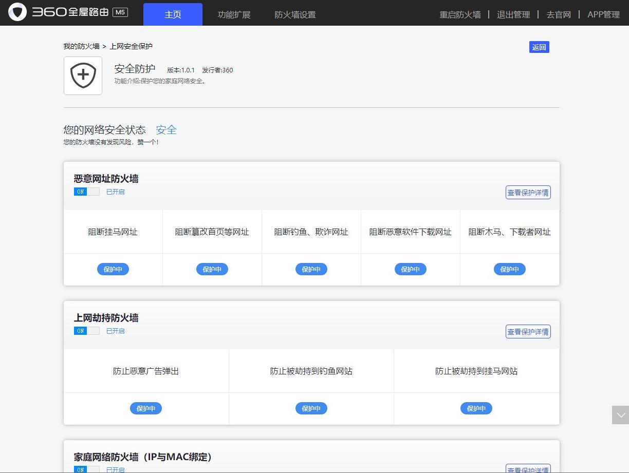Viewport: 629px width, 473px height.
Task: Click the 返回 button
Action: coord(539,47)
